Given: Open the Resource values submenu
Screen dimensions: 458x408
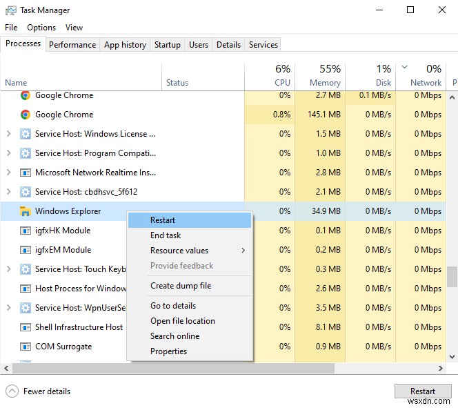Looking at the screenshot, I should (x=190, y=251).
